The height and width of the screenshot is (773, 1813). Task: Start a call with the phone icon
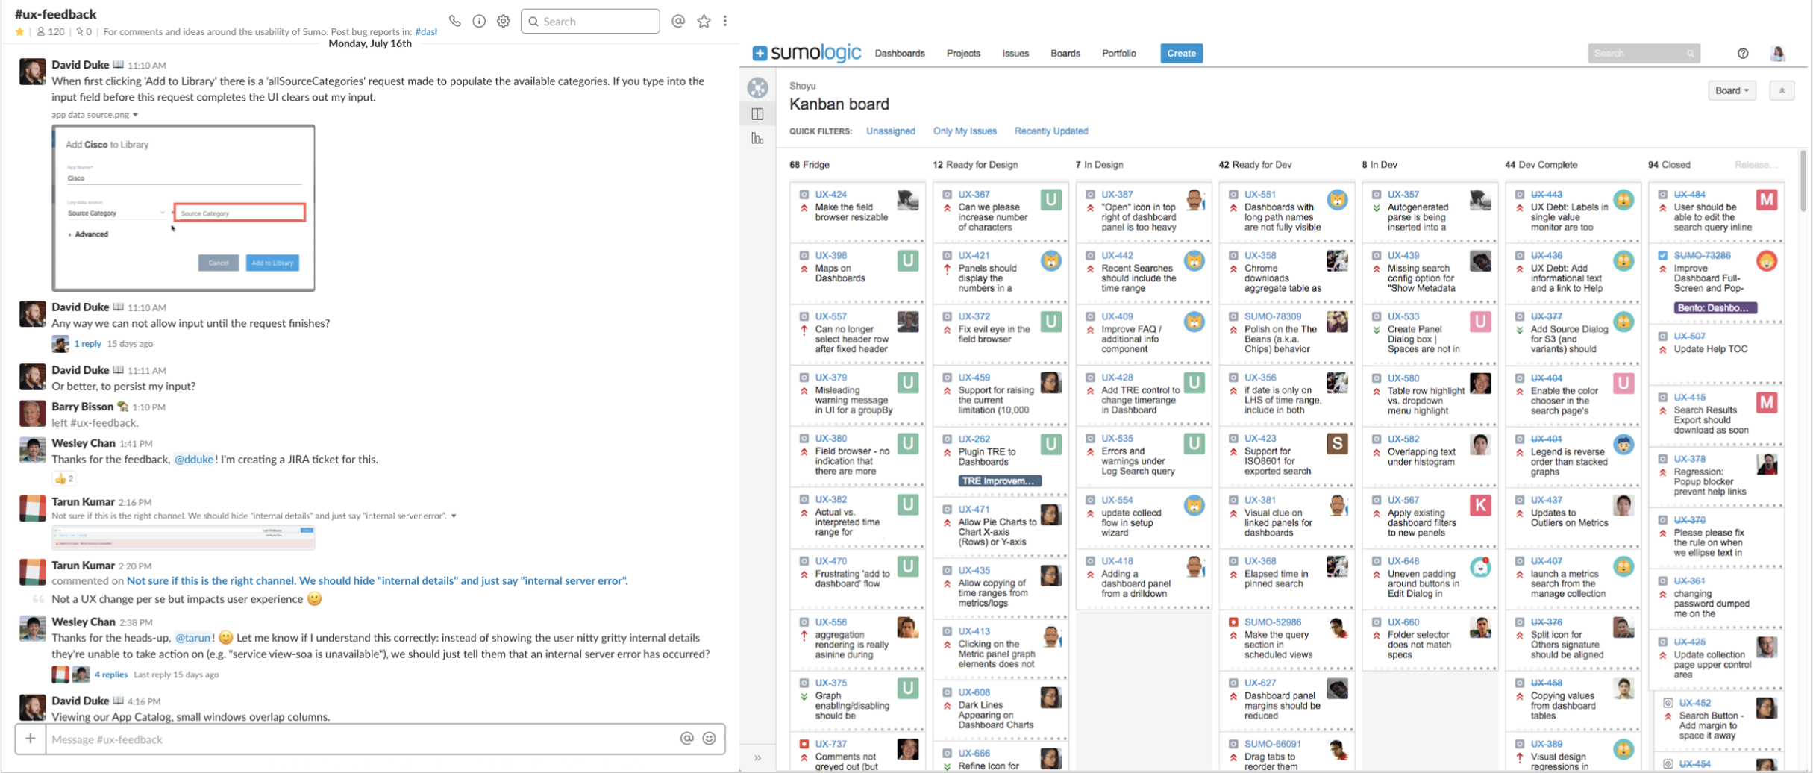454,21
